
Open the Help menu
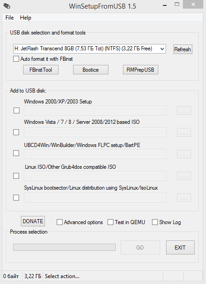(x=25, y=18)
